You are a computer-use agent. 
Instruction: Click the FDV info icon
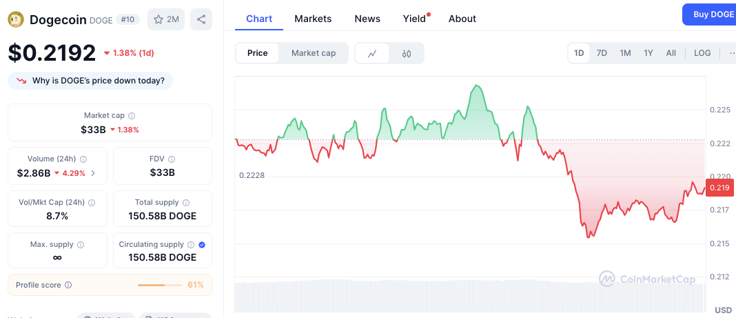pyautogui.click(x=172, y=159)
